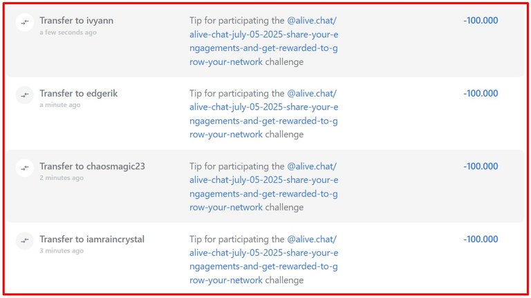Select the -100.000 amount for chaosmagic23 transfer

481,166
